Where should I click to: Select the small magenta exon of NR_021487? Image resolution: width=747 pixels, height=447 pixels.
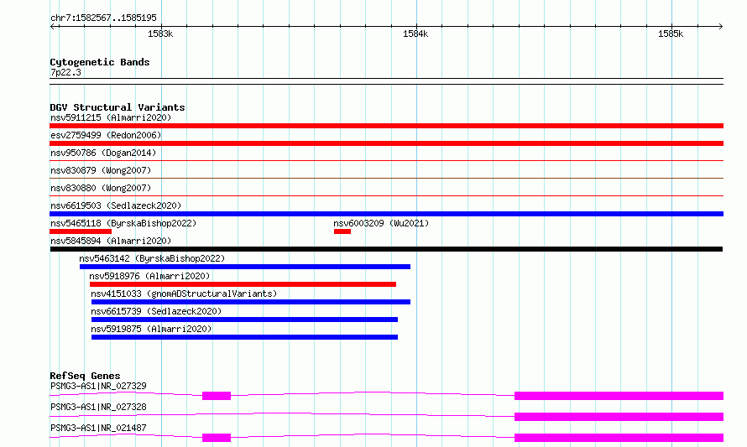(x=217, y=438)
